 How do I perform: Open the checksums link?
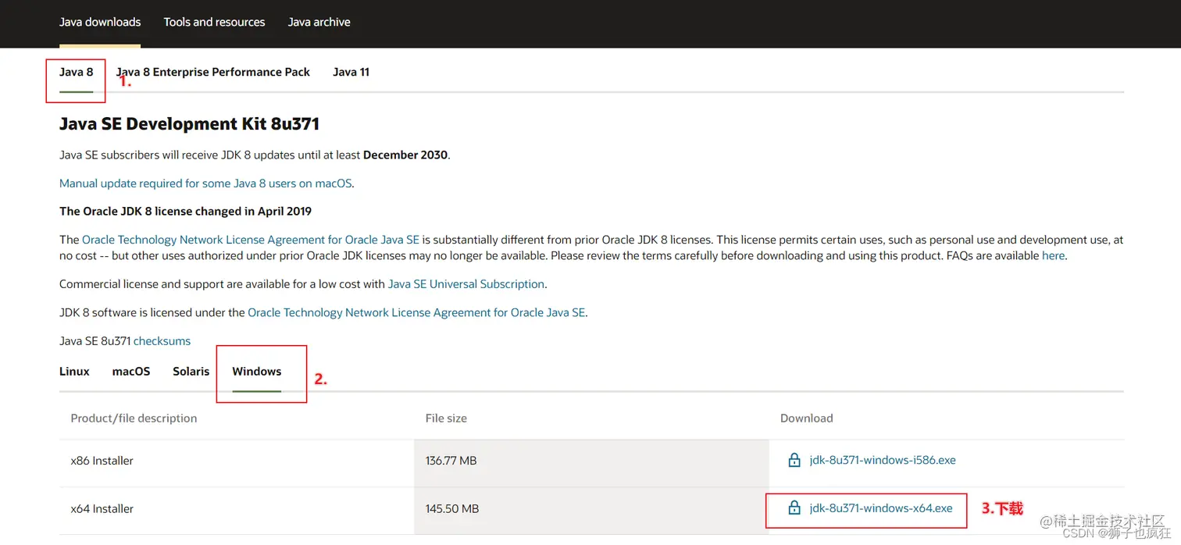pyautogui.click(x=162, y=341)
